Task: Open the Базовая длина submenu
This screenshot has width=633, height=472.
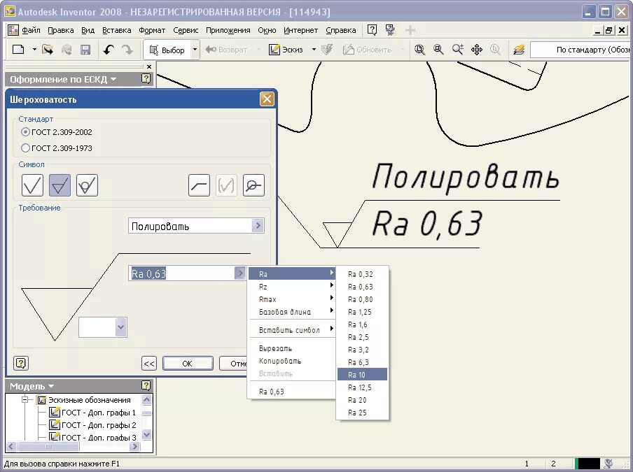Action: coord(292,312)
